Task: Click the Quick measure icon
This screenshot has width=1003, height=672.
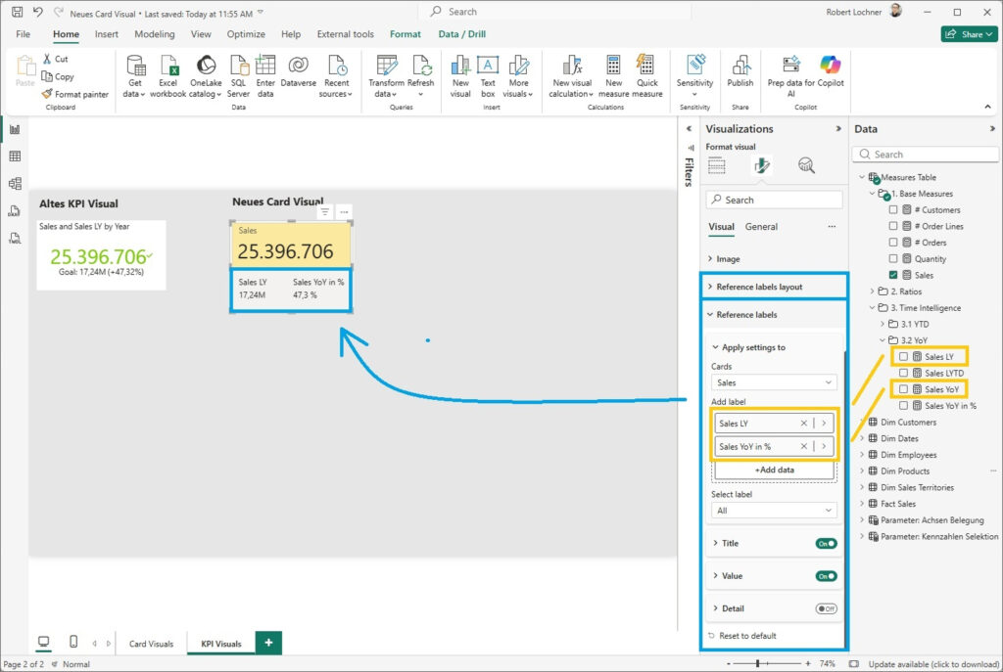Action: [646, 67]
